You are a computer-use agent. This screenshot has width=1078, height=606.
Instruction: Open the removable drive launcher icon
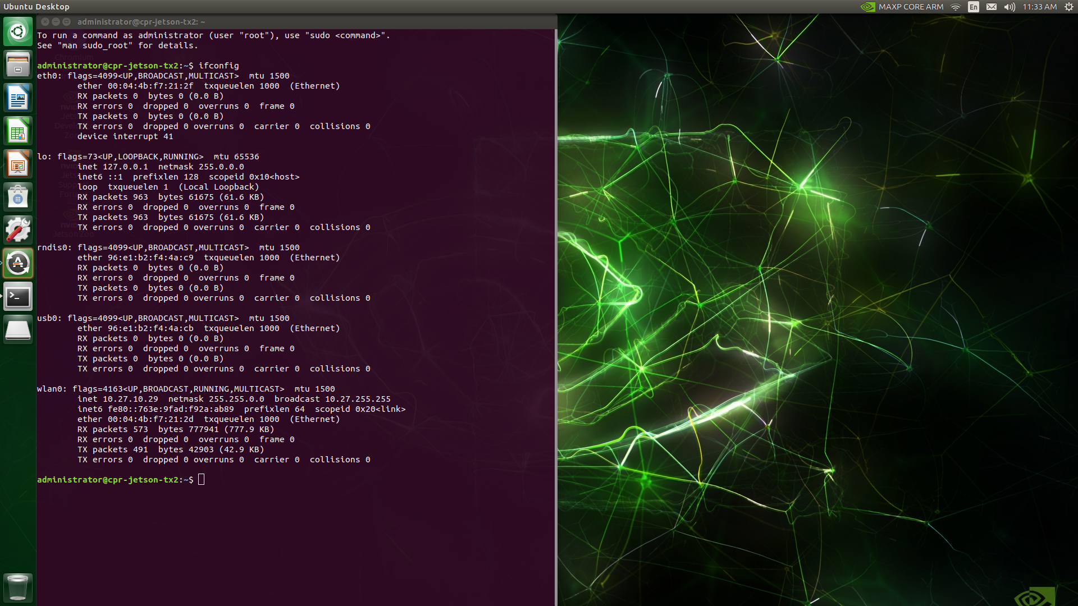coord(18,330)
